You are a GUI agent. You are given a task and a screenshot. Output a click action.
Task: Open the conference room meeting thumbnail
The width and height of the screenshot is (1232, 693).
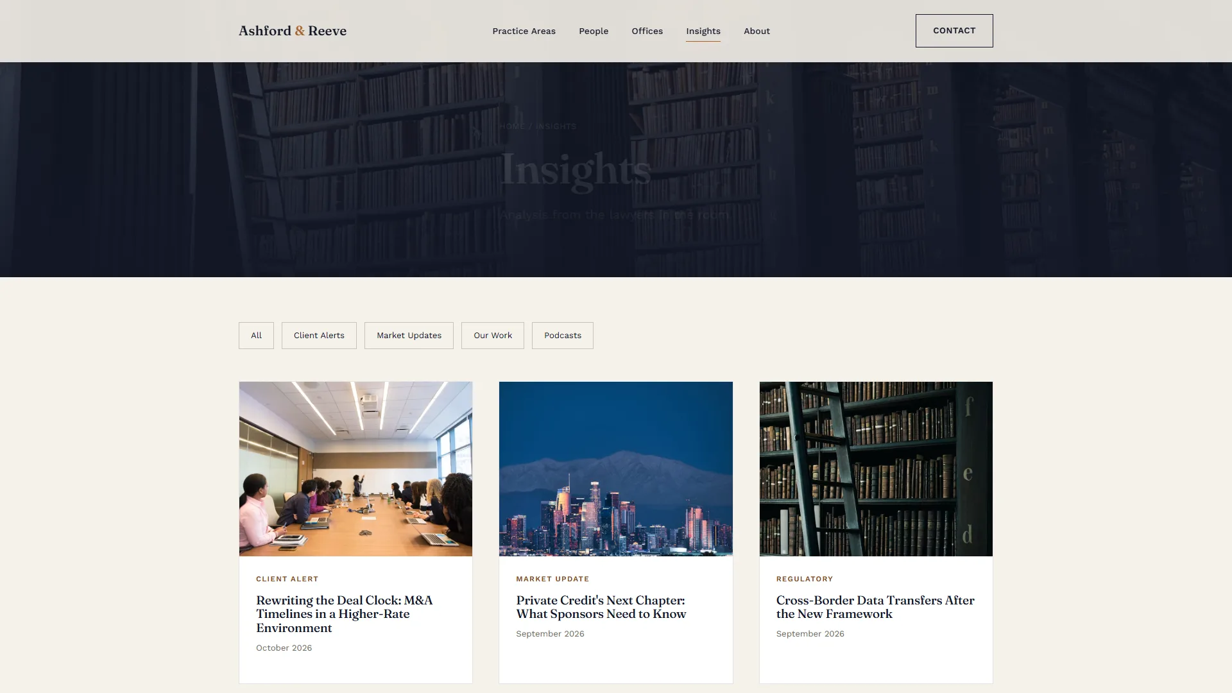click(355, 469)
